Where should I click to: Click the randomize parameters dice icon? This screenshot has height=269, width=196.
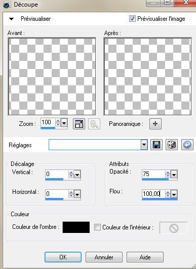click(x=172, y=145)
